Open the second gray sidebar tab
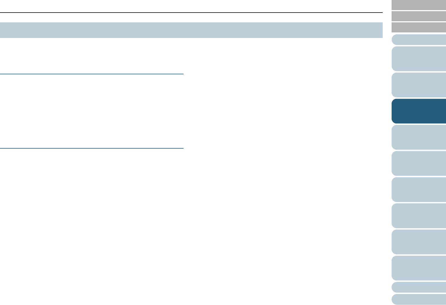The height and width of the screenshot is (305, 446). tap(419, 16)
